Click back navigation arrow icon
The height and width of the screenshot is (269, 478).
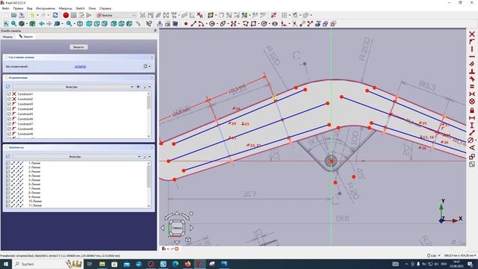pos(42,23)
